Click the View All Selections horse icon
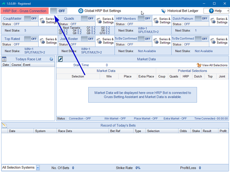 tap(199, 65)
